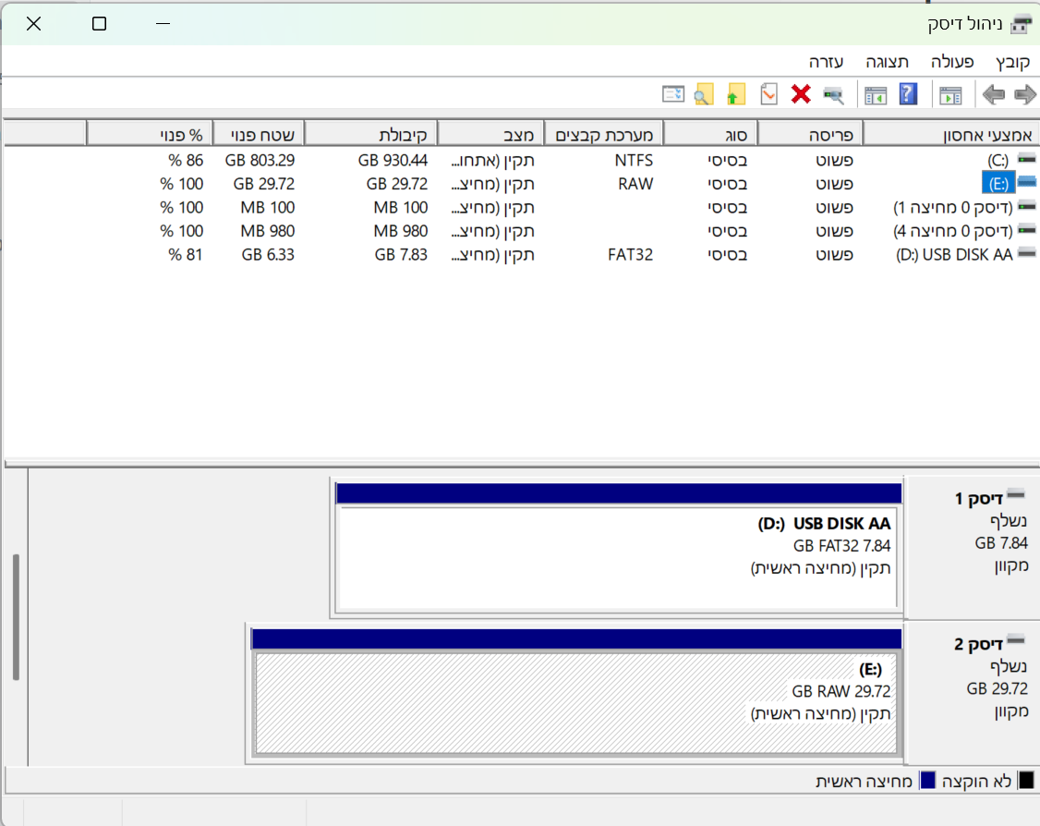Click the folder with magnifier toolbar icon

pyautogui.click(x=704, y=94)
